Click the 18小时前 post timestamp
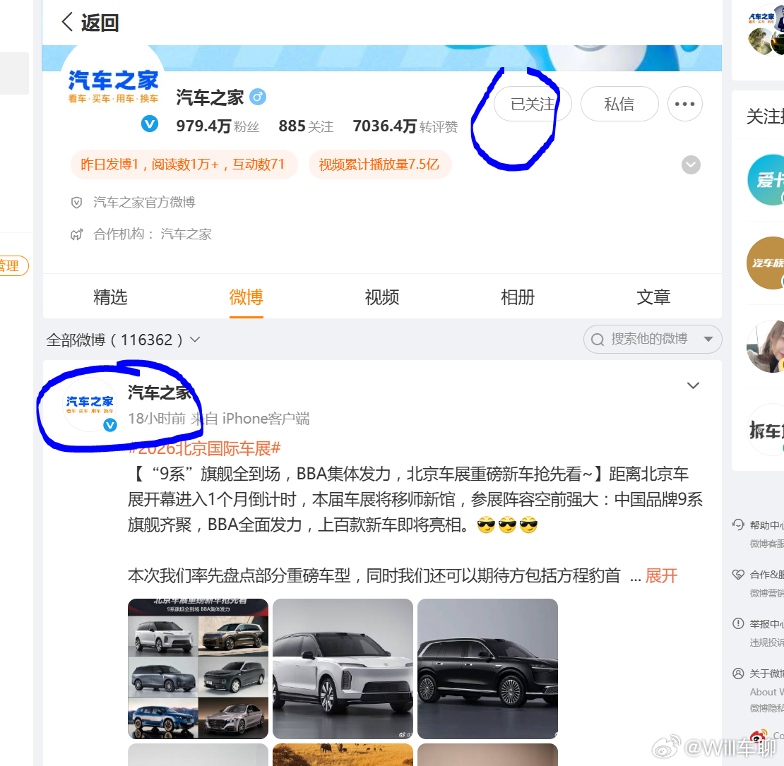 point(157,418)
